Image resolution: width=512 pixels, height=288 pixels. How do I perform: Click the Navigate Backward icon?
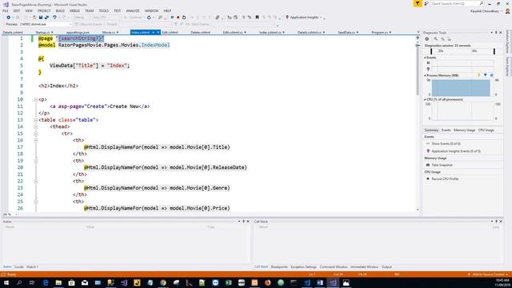coord(9,18)
